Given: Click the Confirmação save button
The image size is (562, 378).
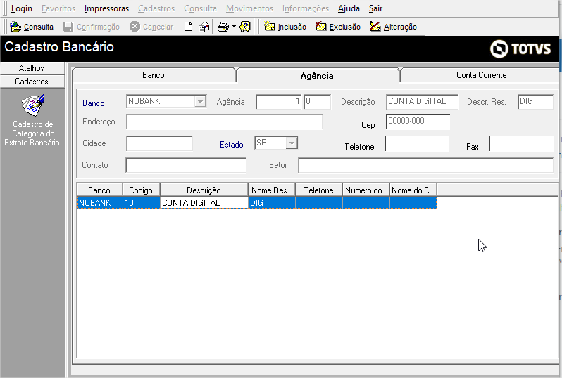Looking at the screenshot, I should [92, 27].
